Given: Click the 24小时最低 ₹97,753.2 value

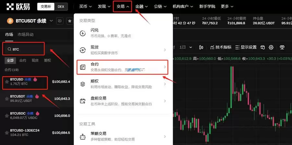Looking at the screenshot, I should coord(210,23).
